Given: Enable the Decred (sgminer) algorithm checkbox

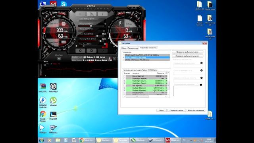Looking at the screenshot, I should pyautogui.click(x=124, y=76).
